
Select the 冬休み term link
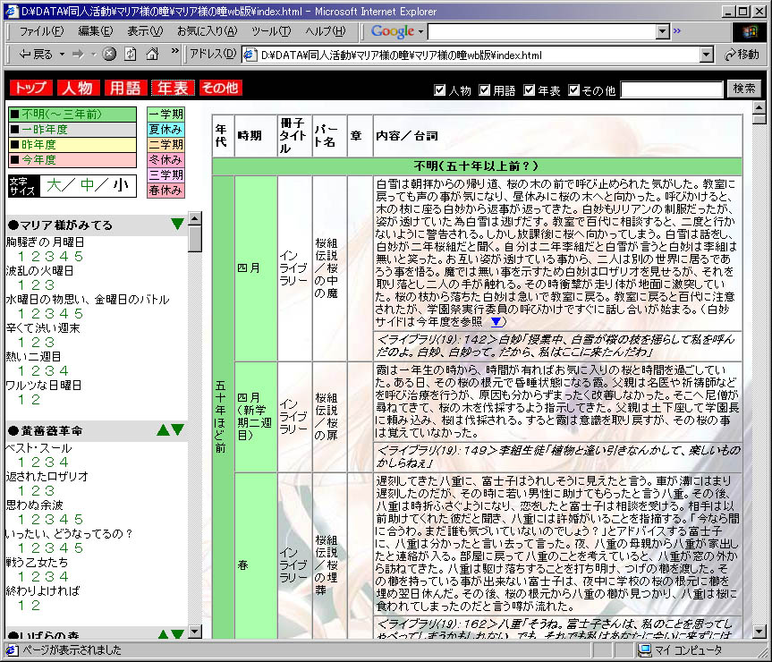click(x=165, y=160)
